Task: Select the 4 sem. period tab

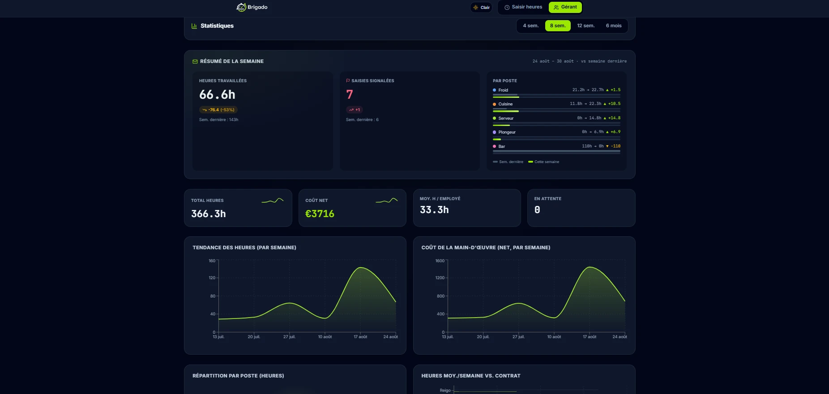Action: [531, 26]
